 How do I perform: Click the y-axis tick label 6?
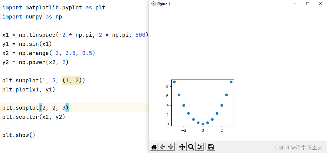168,96
